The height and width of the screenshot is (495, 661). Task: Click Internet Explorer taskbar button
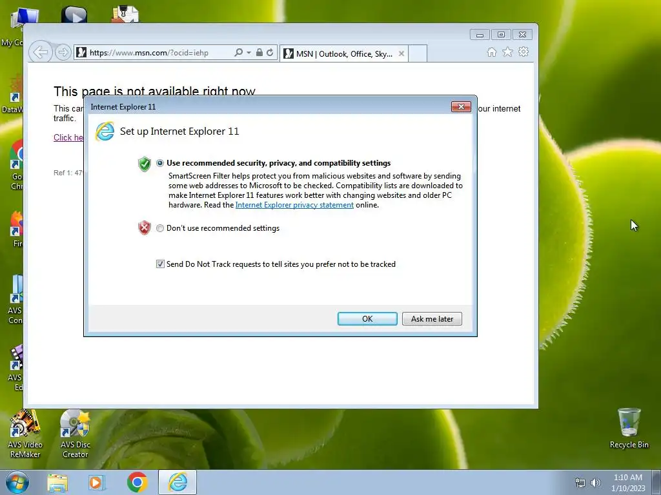[178, 482]
